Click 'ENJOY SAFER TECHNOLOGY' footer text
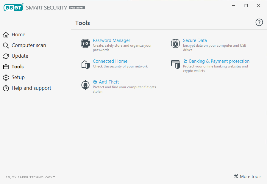The image size is (267, 184). point(30,177)
